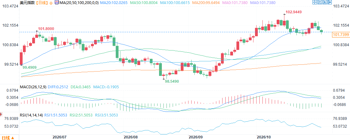
Task: Click the 98.5490 low price label
Action: [172, 81]
